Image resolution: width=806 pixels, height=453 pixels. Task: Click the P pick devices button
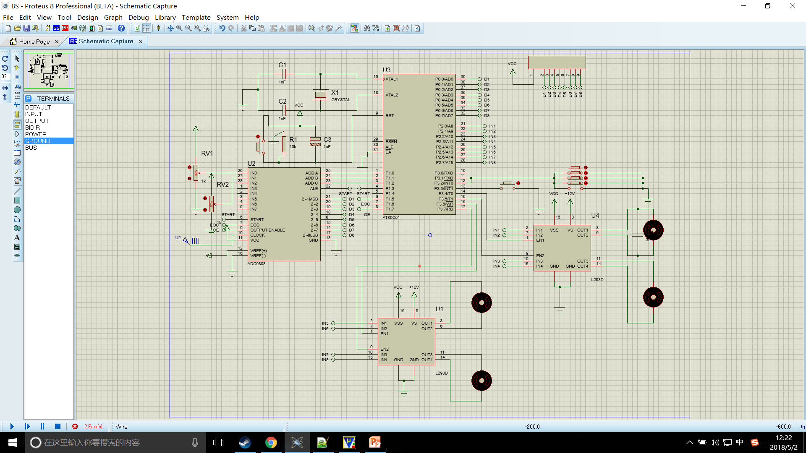[29, 99]
